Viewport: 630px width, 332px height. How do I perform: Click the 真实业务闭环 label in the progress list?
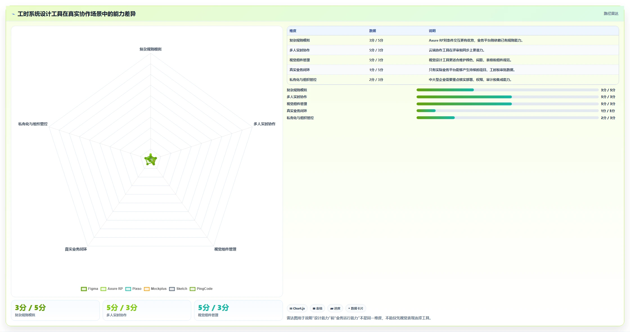click(x=297, y=111)
